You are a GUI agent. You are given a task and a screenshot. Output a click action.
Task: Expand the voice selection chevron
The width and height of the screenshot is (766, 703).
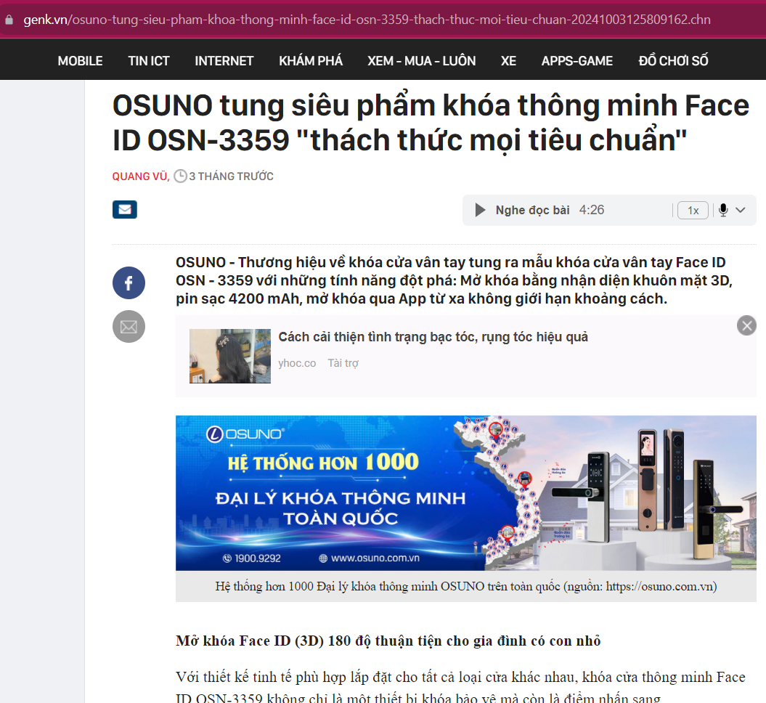[741, 210]
